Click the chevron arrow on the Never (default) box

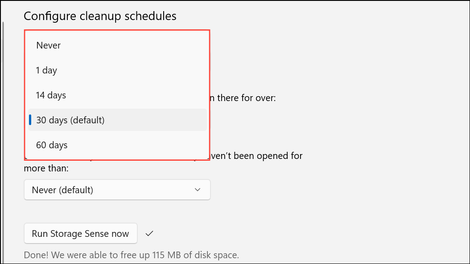tap(197, 190)
